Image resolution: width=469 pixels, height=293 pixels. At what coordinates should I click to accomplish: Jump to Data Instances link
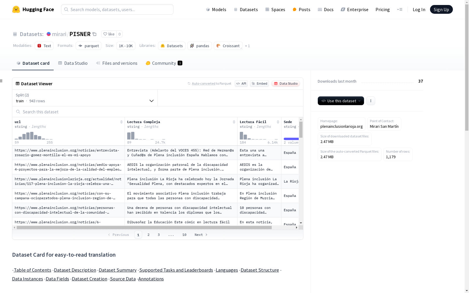(x=28, y=279)
